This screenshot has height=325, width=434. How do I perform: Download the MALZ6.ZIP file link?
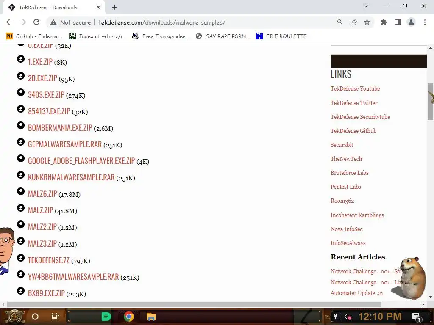(x=42, y=194)
